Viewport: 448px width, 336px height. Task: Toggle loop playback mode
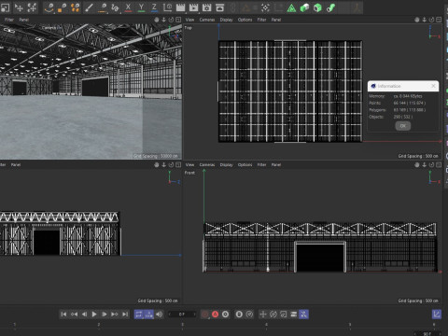pyautogui.click(x=139, y=315)
